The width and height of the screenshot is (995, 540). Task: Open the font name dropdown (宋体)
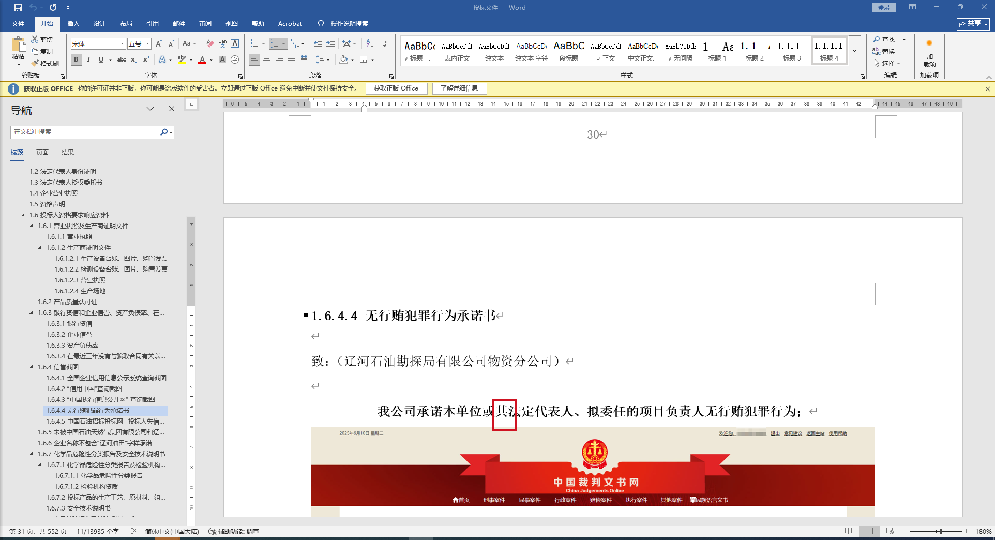click(123, 43)
